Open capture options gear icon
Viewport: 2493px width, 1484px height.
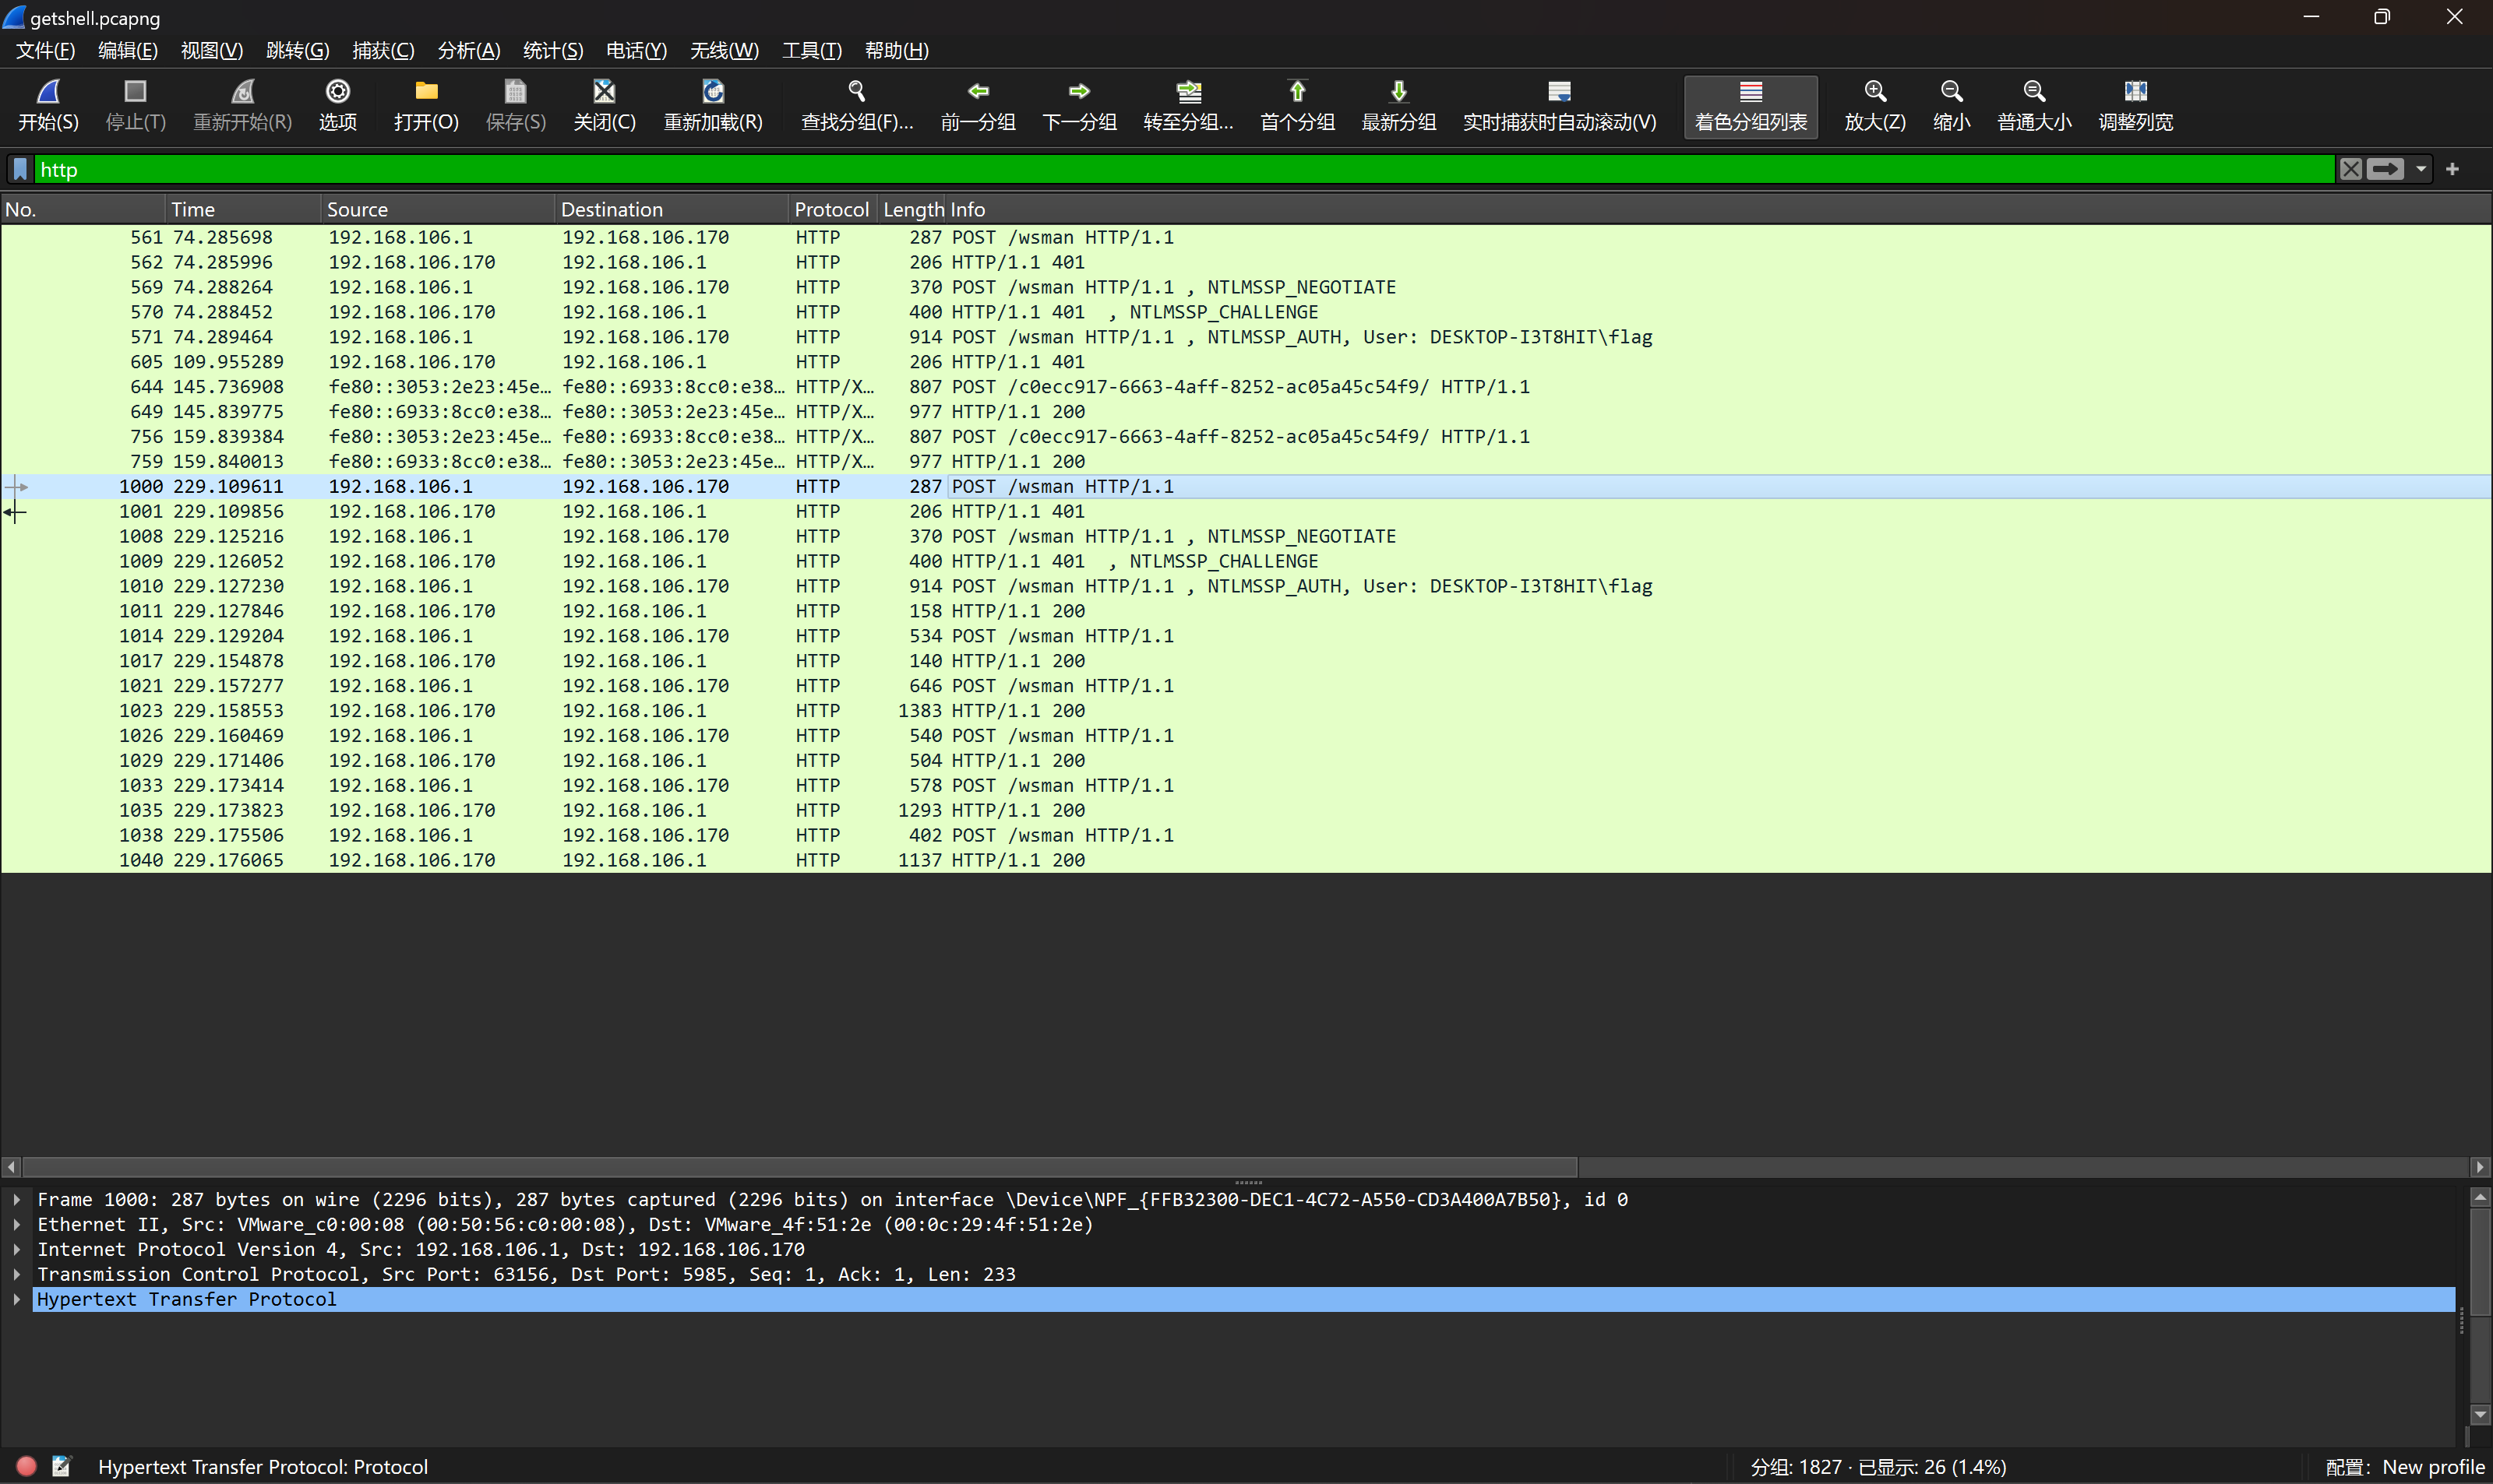click(337, 92)
